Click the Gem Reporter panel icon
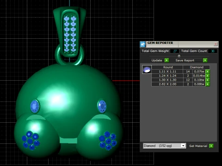The image size is (222, 166). (143, 44)
